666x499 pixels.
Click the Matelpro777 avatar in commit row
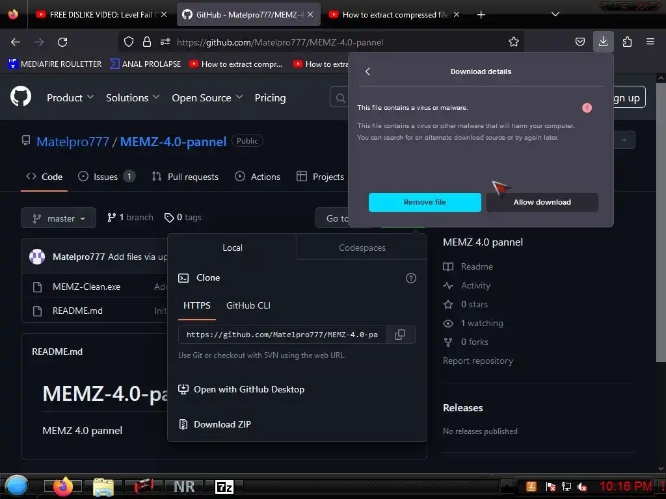coord(37,256)
